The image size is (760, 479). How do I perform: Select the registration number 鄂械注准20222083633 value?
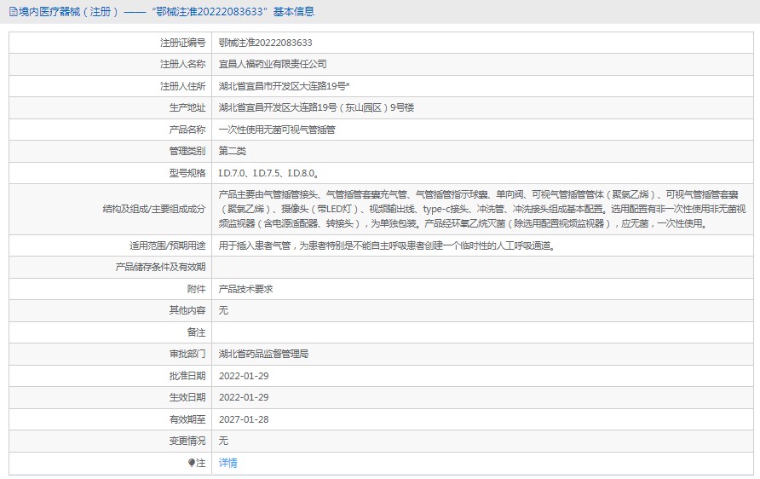coord(265,43)
